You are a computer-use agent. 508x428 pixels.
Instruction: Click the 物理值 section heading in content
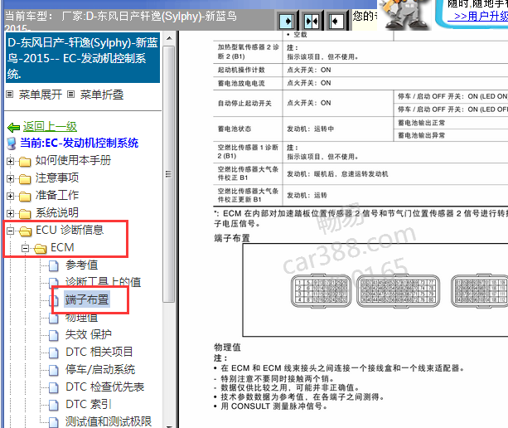pos(227,348)
